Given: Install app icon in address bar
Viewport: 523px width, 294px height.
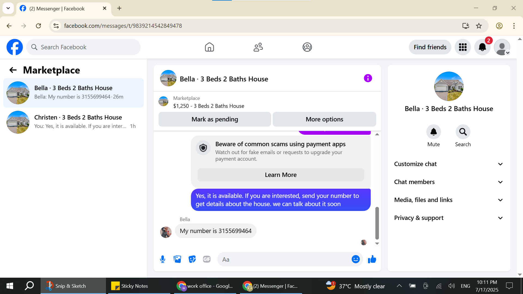Looking at the screenshot, I should click(x=466, y=26).
